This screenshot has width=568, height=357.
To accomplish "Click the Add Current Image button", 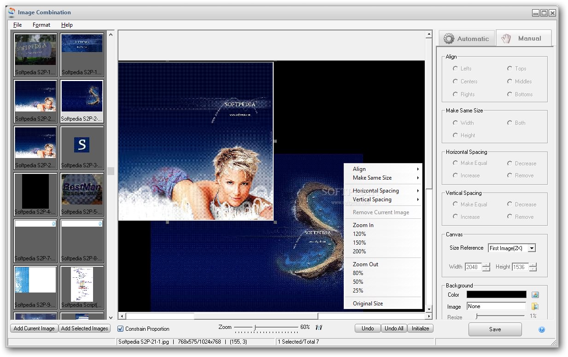I will 34,328.
